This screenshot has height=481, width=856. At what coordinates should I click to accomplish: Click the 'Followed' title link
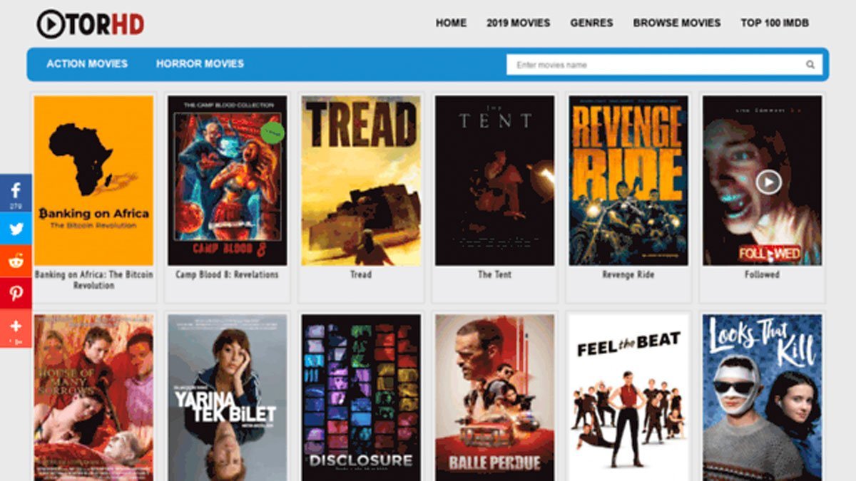762,274
